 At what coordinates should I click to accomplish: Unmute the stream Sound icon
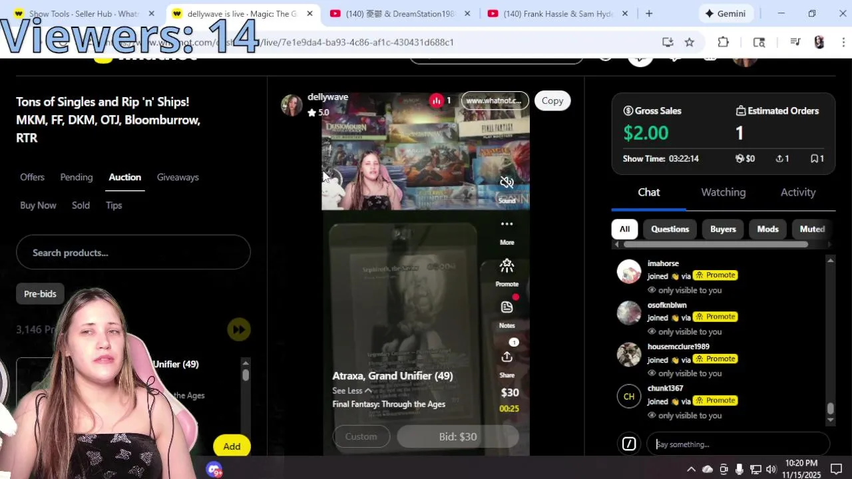point(507,182)
